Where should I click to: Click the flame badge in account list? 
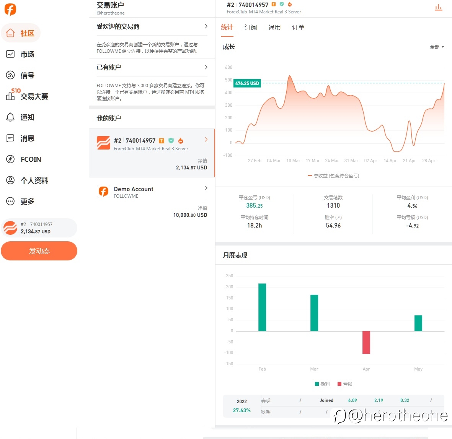[x=181, y=141]
